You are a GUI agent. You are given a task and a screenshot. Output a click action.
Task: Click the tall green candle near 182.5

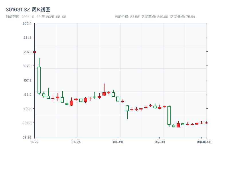click(x=39, y=80)
